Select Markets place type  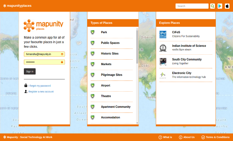coord(106,64)
